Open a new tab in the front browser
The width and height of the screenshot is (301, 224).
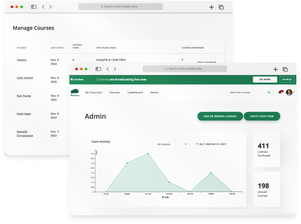click(x=276, y=69)
